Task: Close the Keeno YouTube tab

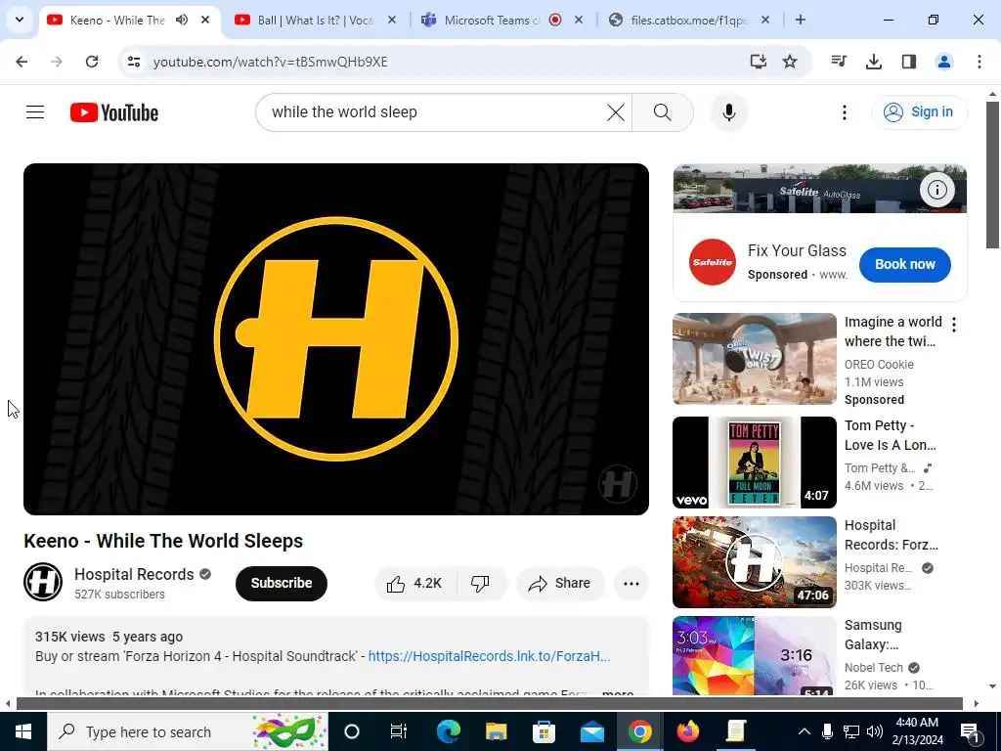Action: (205, 20)
